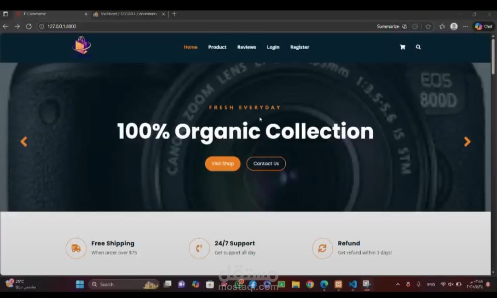Close the localhost phpMyAdmin tab

(163, 14)
